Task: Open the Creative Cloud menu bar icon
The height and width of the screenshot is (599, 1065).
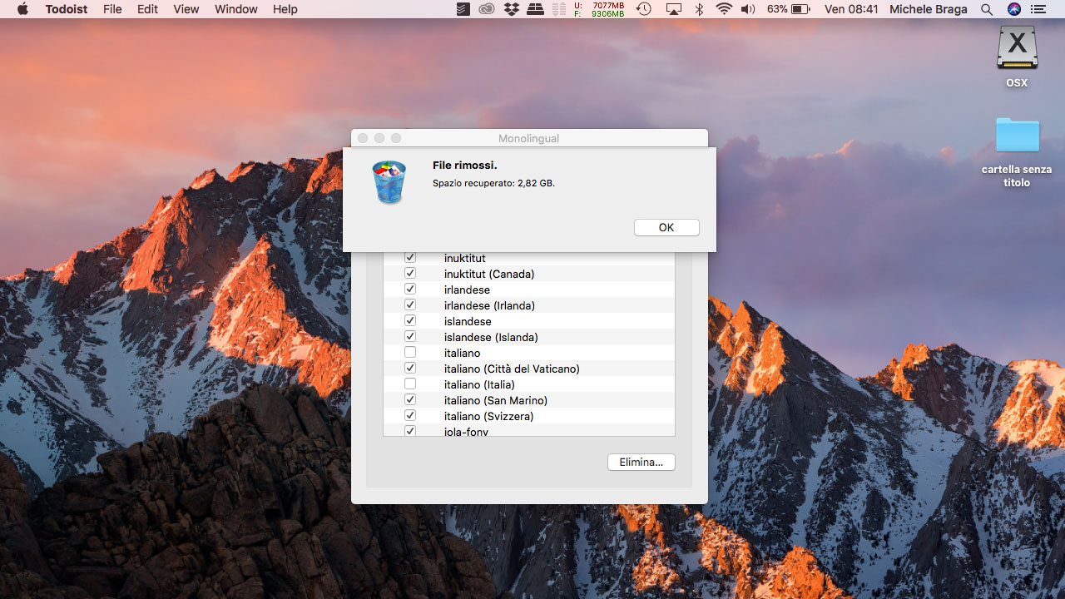Action: tap(487, 9)
